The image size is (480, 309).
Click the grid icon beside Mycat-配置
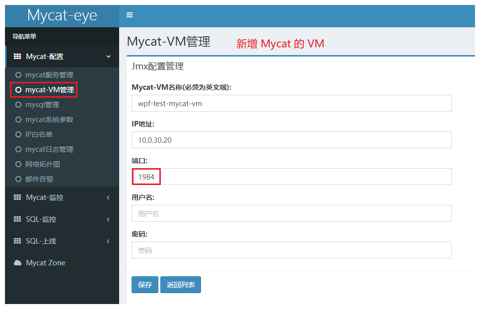pos(17,56)
